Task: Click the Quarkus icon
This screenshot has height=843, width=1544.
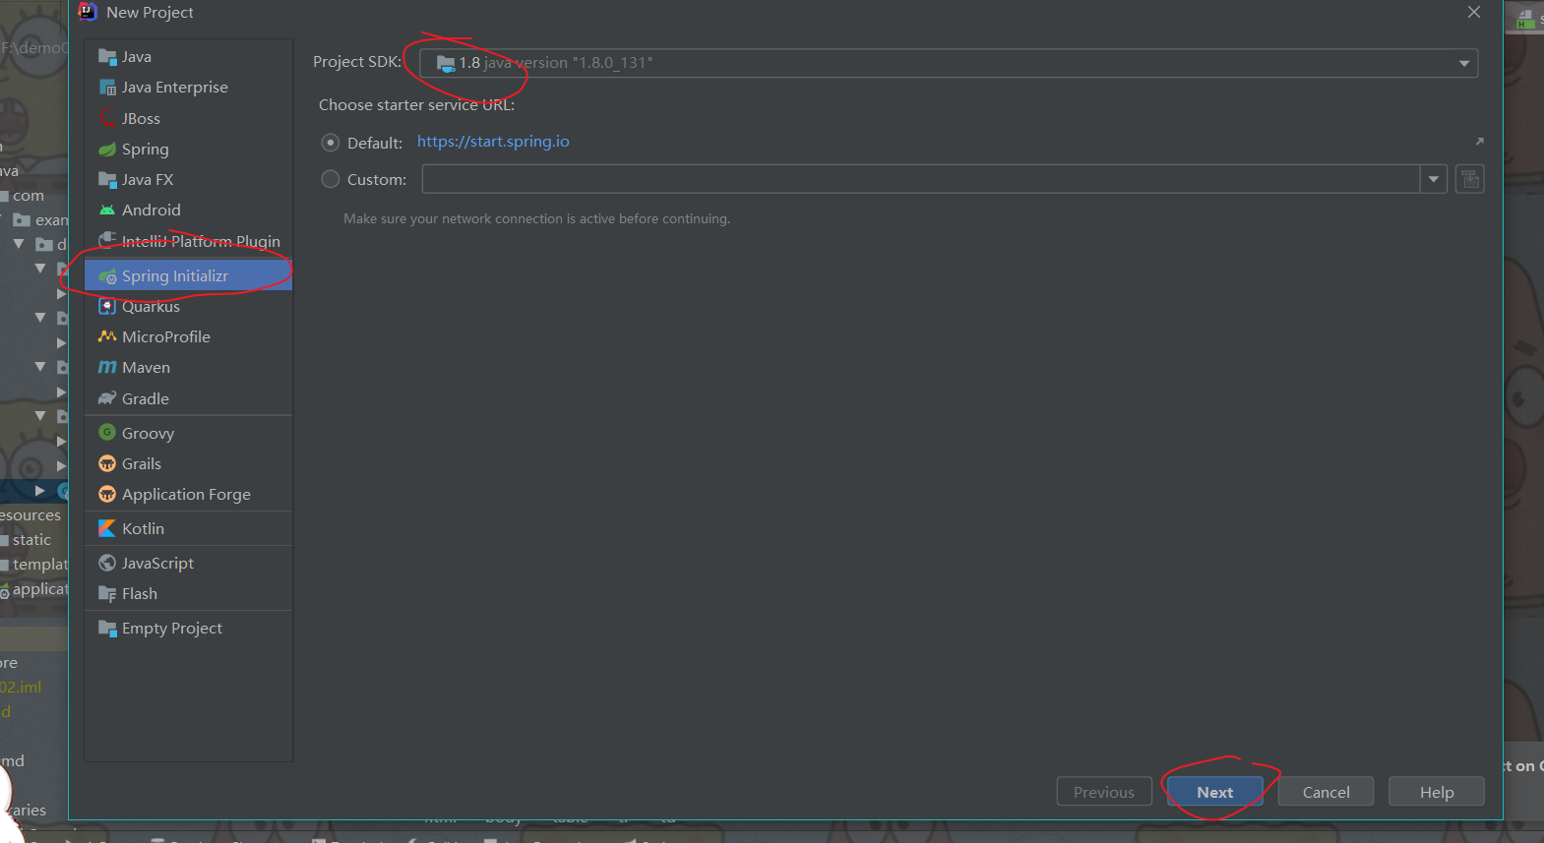Action: [107, 306]
